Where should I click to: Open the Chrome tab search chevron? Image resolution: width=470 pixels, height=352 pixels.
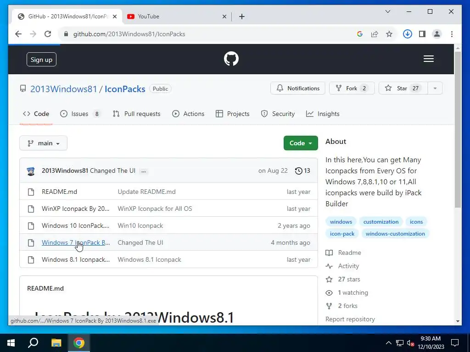coord(387,11)
